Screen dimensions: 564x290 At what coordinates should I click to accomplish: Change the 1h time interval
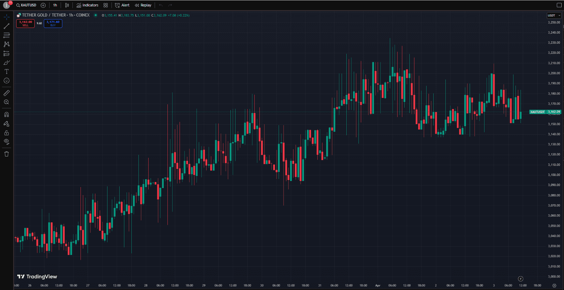point(55,5)
